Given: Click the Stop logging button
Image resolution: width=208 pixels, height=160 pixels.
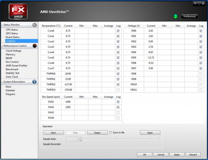Looking at the screenshot, I should (x=75, y=133).
